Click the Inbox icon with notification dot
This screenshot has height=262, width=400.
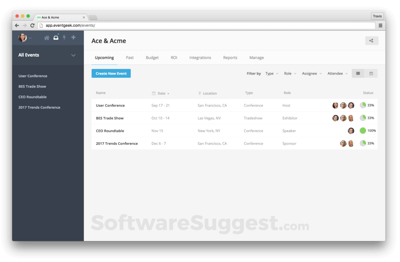[x=56, y=37]
